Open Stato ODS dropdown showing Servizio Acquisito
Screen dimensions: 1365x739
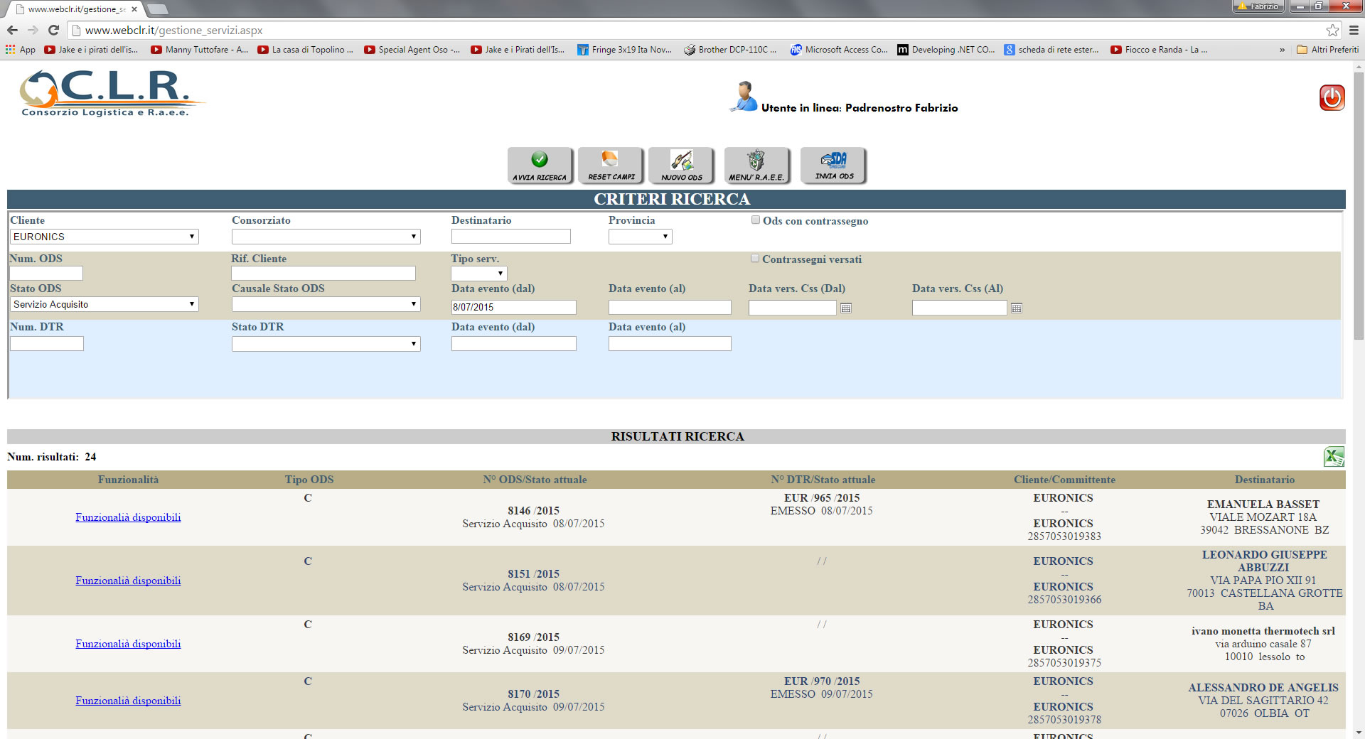(105, 304)
